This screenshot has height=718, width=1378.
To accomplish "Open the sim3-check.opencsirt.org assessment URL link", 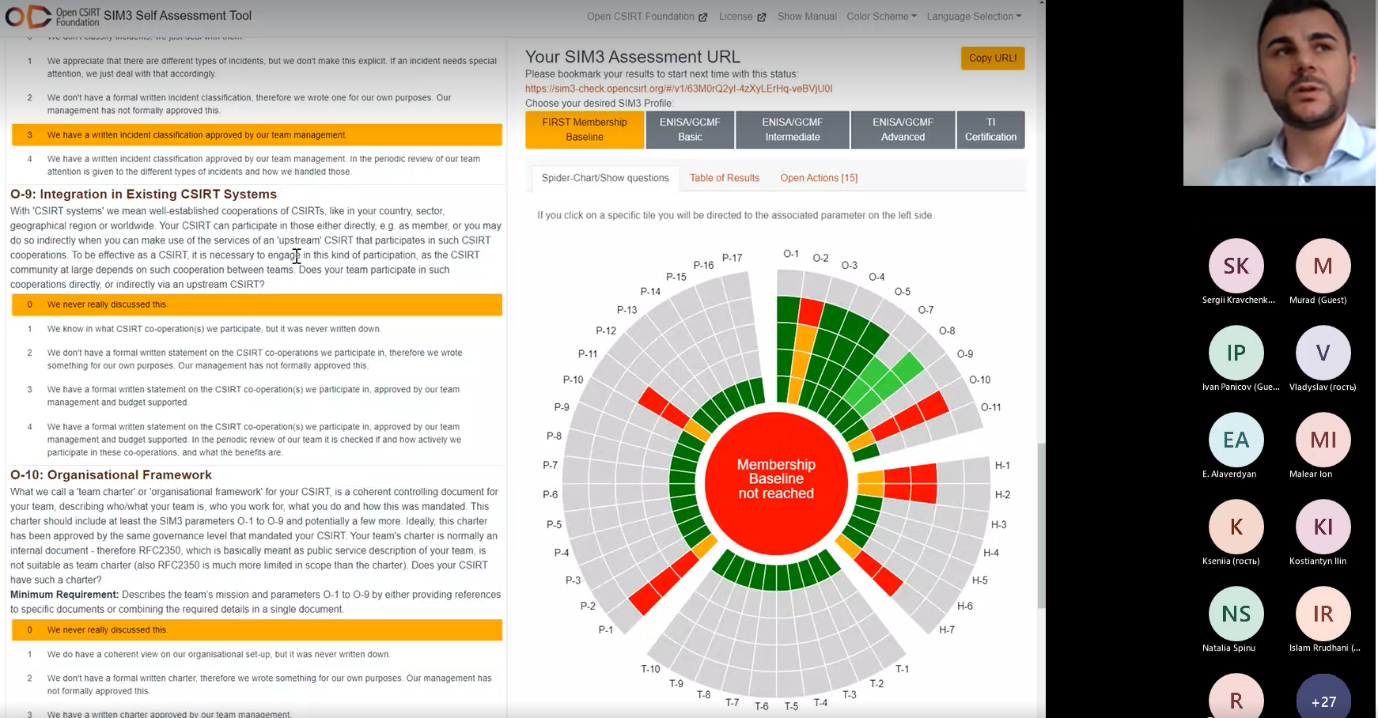I will coord(679,89).
